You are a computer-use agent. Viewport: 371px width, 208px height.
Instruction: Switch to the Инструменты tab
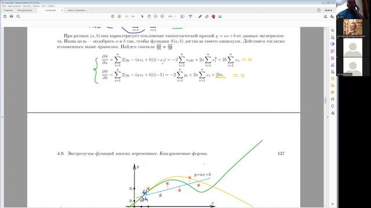pos(24,10)
